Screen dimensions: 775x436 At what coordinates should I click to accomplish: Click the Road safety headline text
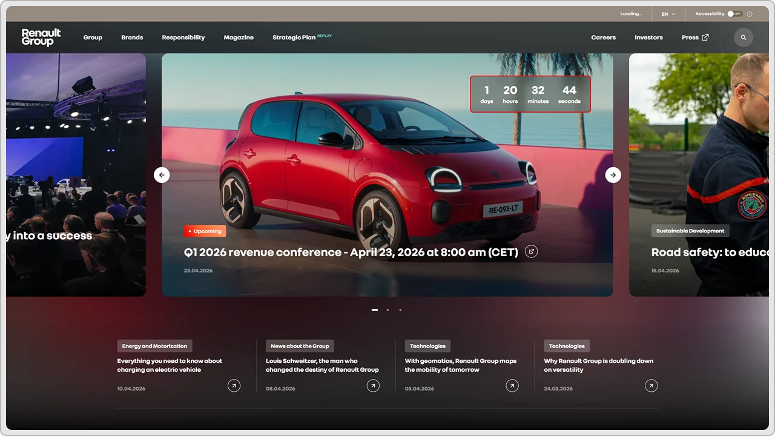(710, 253)
